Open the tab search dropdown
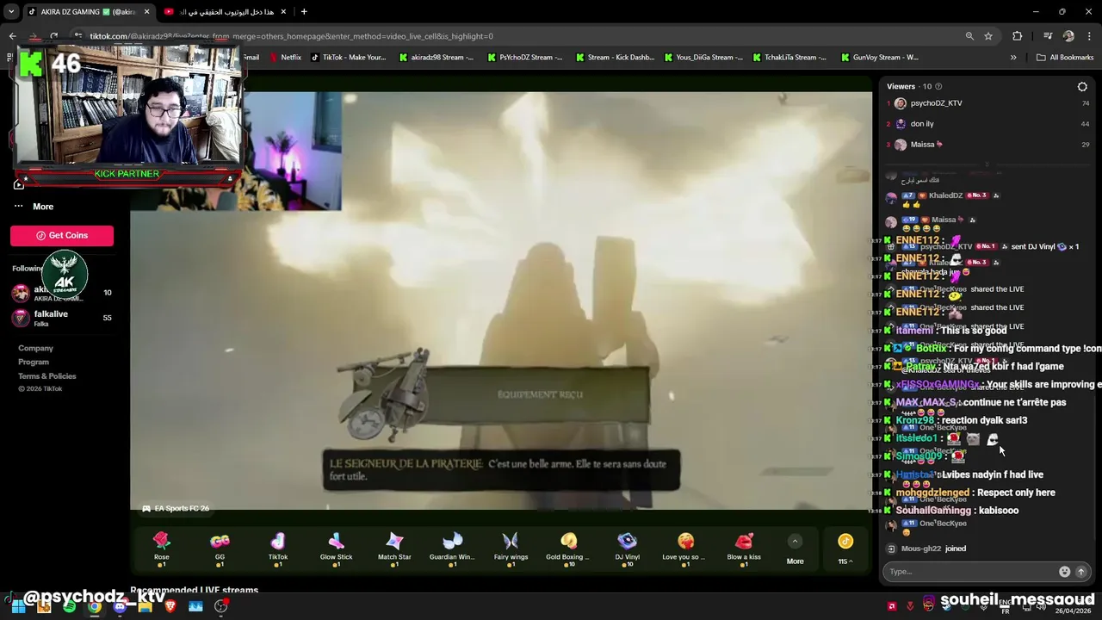 pyautogui.click(x=11, y=12)
